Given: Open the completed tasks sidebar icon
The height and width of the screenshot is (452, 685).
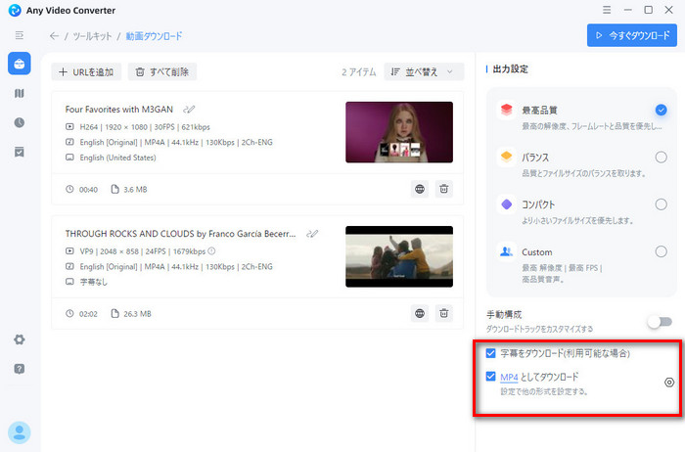Looking at the screenshot, I should [x=20, y=152].
